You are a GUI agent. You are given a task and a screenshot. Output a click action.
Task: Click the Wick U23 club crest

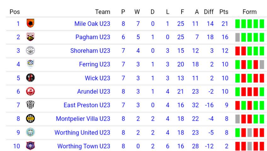30,78
